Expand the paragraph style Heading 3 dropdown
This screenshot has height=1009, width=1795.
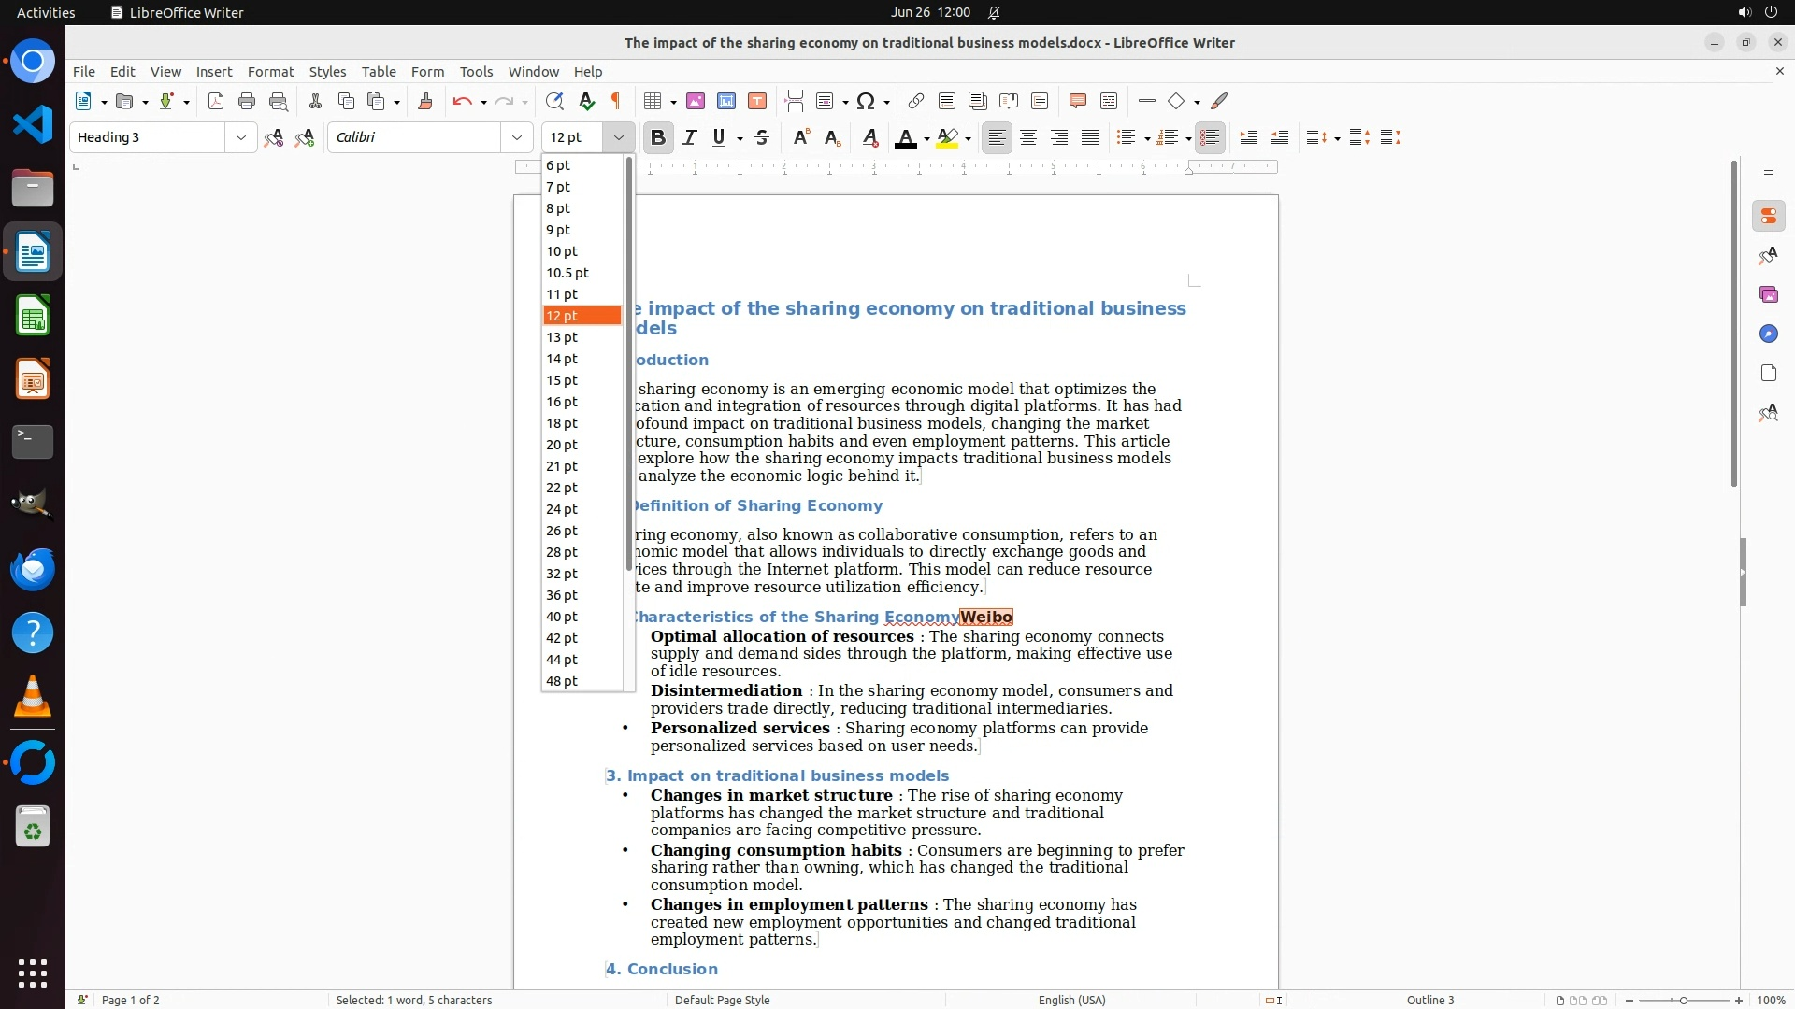241,137
